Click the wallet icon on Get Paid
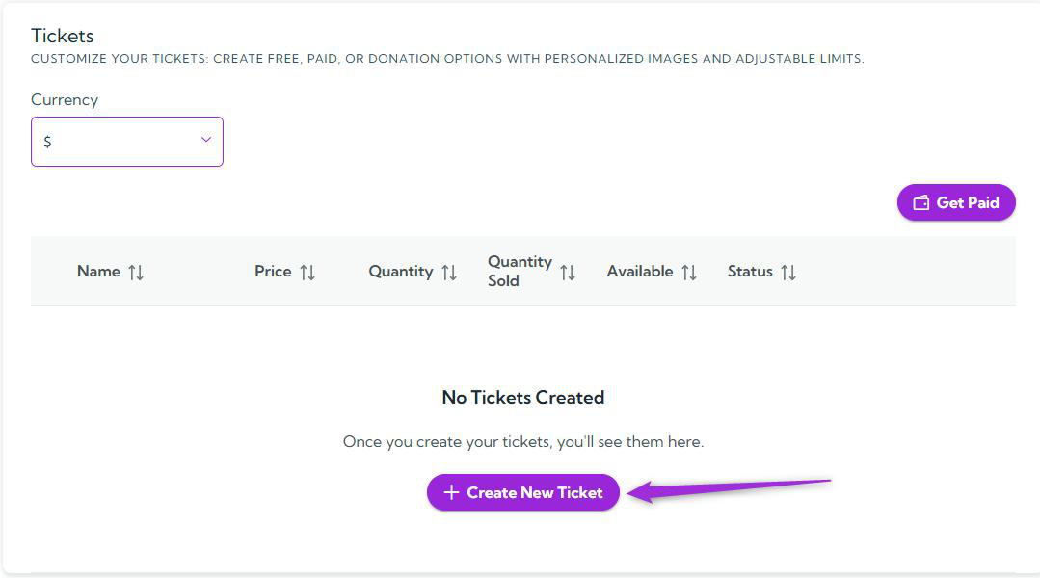This screenshot has width=1040, height=578. pos(922,202)
